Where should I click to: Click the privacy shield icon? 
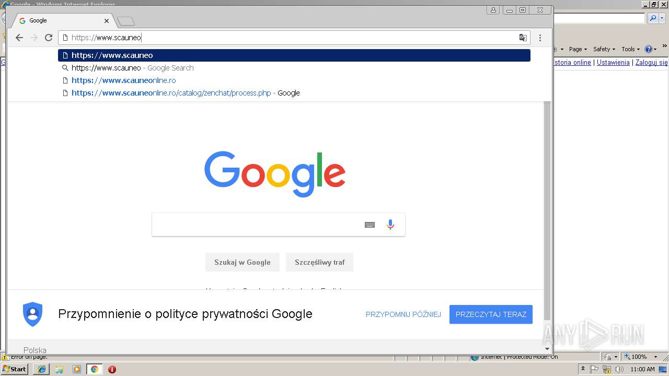(x=32, y=314)
